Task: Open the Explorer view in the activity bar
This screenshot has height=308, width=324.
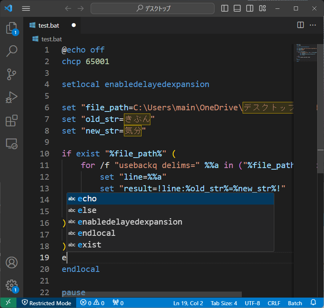Action: point(12,28)
